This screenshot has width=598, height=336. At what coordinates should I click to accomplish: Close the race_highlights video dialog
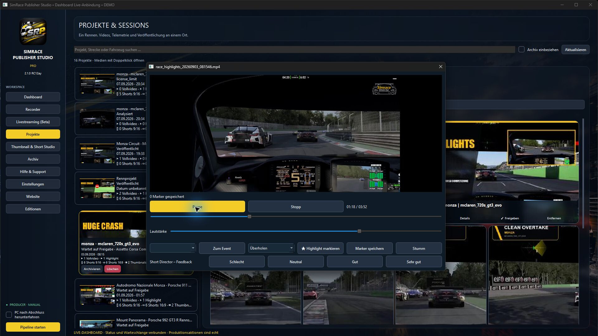pyautogui.click(x=440, y=67)
